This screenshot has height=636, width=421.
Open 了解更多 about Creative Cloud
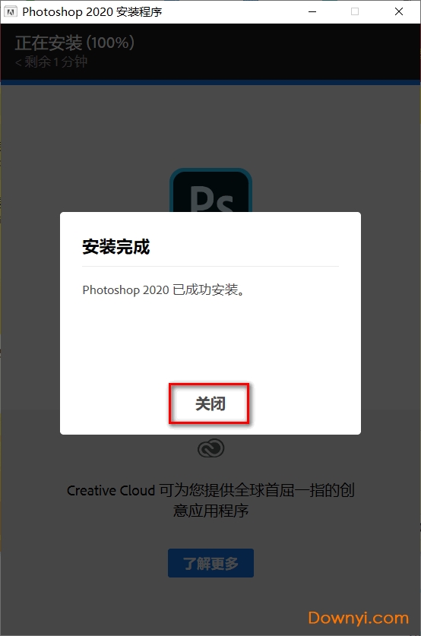211,563
